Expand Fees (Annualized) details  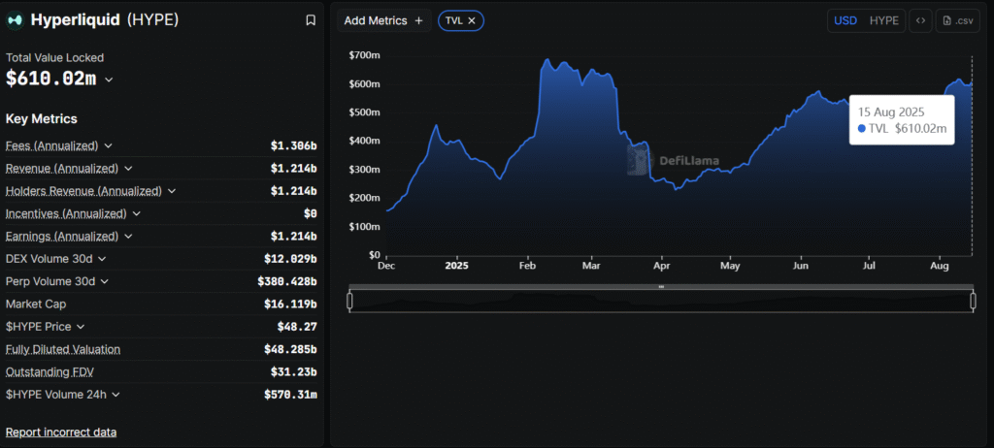109,145
